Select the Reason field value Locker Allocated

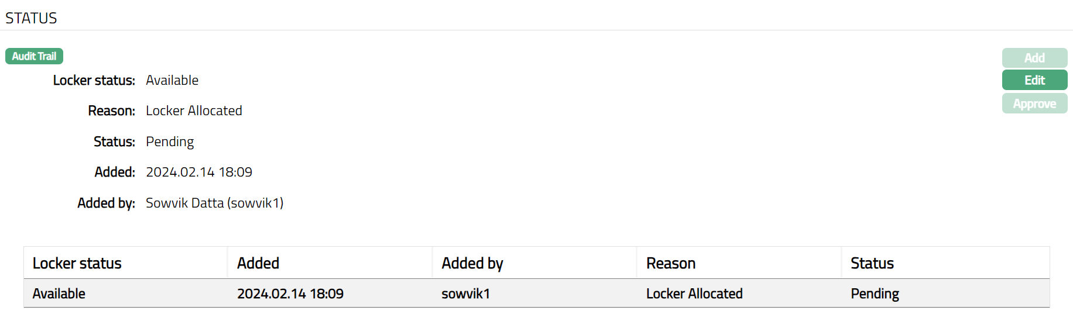(x=194, y=111)
